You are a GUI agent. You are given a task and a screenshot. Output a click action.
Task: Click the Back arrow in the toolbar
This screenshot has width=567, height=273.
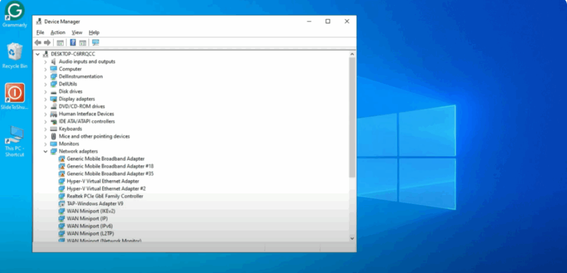pos(38,43)
